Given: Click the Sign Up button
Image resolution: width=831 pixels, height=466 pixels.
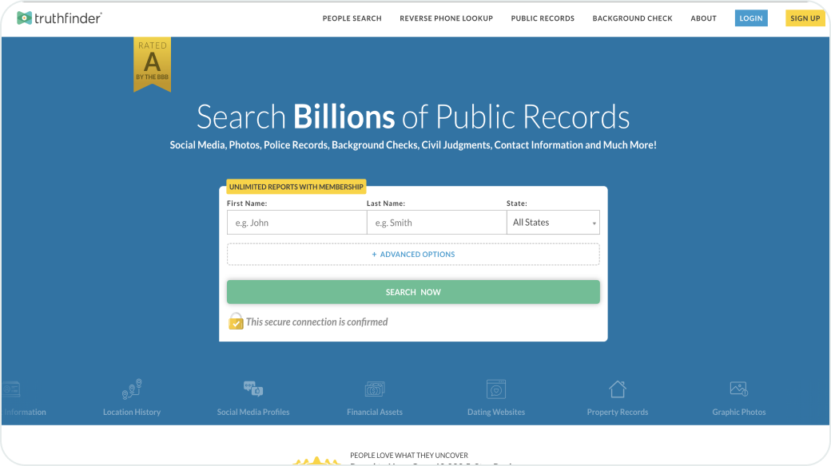Looking at the screenshot, I should (x=805, y=18).
